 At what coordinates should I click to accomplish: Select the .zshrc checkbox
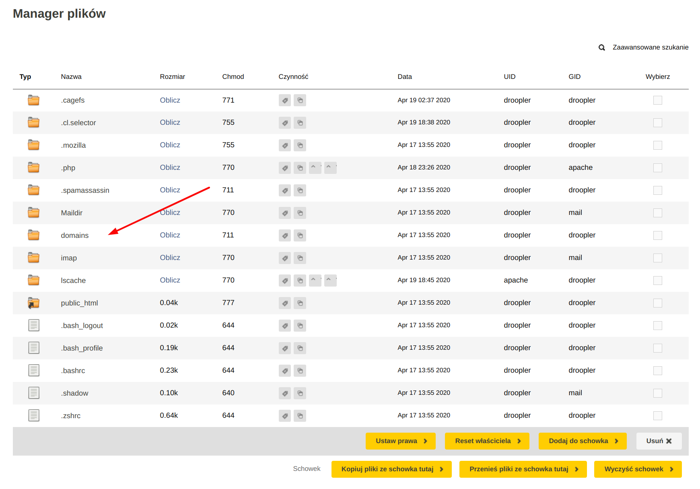pos(658,416)
